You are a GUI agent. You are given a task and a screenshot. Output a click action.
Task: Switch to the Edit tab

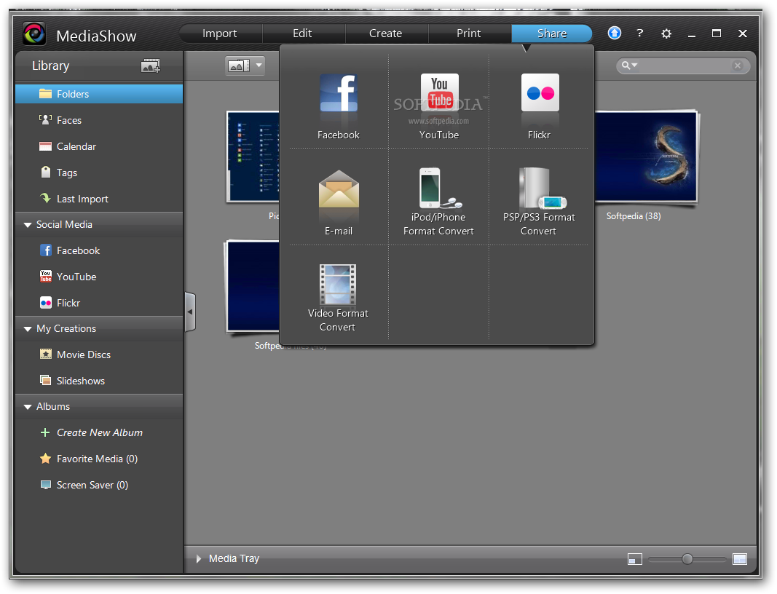[302, 33]
